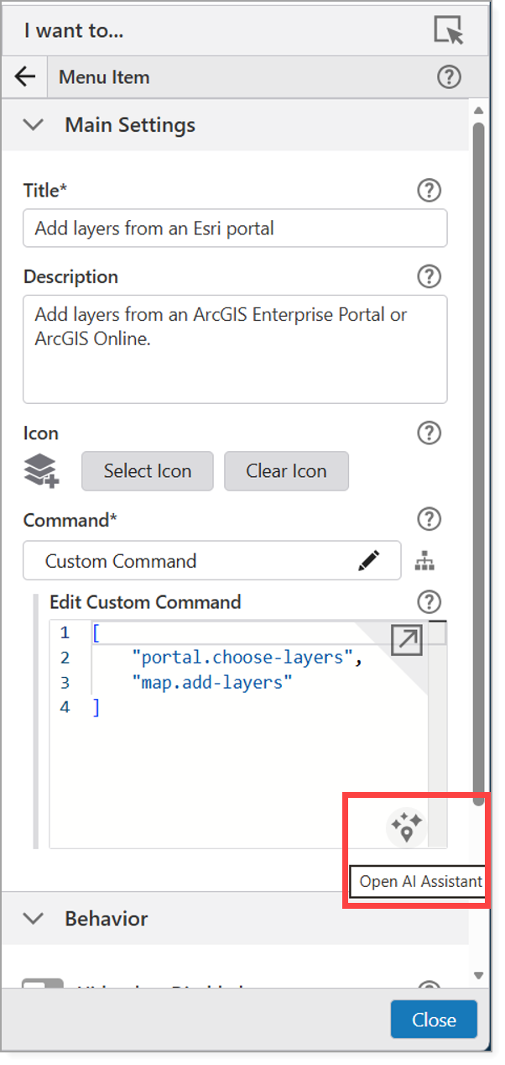Click the Edit Custom Command label
Screen dimensions: 505x1065
[145, 602]
